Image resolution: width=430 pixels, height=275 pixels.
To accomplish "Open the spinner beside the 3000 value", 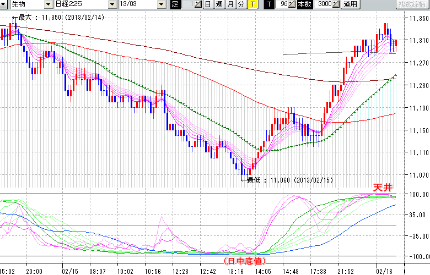I will click(337, 4).
